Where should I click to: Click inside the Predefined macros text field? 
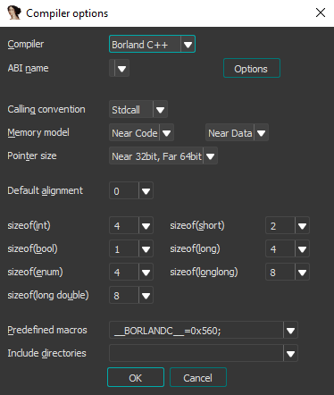point(196,330)
